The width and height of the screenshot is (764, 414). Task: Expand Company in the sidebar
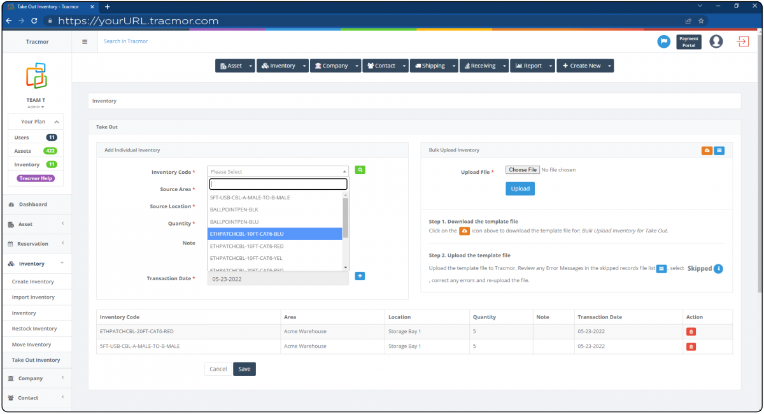point(36,378)
